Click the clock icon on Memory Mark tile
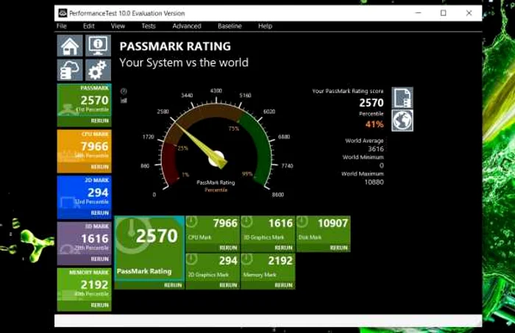 coord(246,259)
